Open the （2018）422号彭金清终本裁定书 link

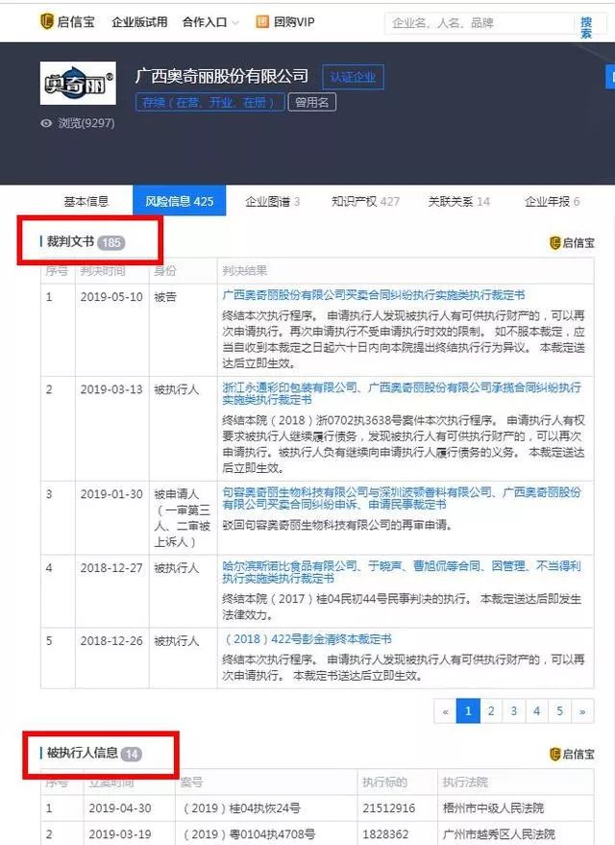(x=307, y=639)
